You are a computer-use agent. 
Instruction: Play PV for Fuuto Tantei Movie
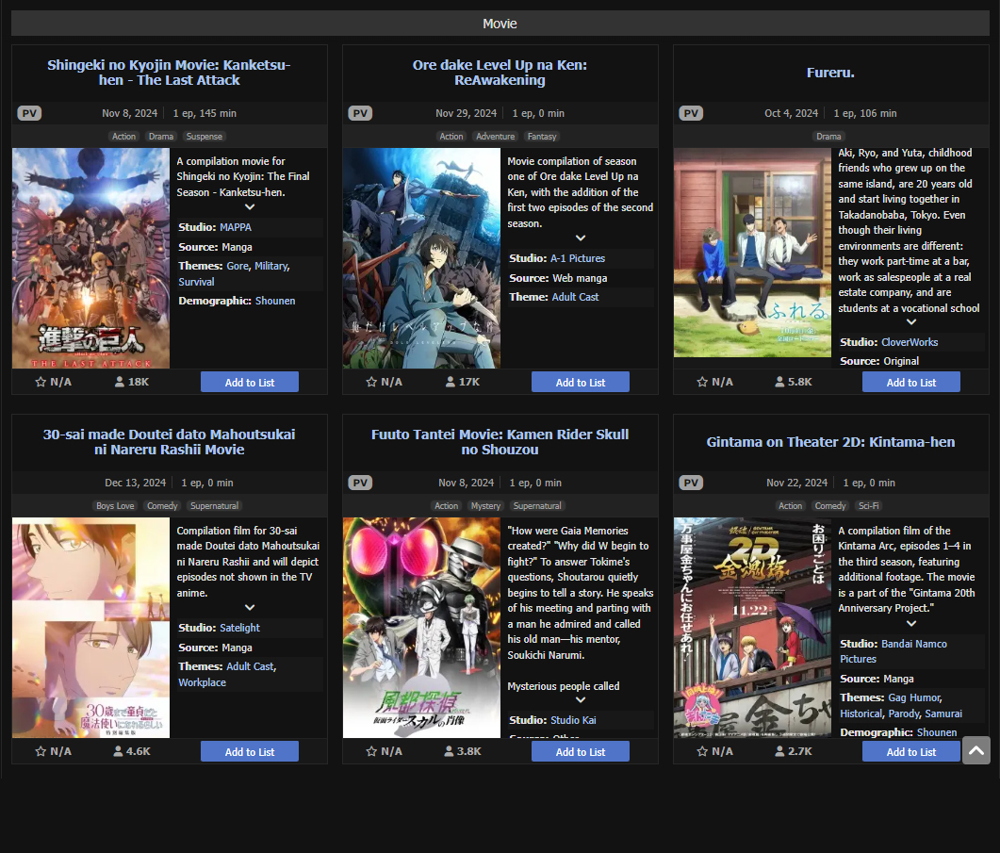[360, 483]
